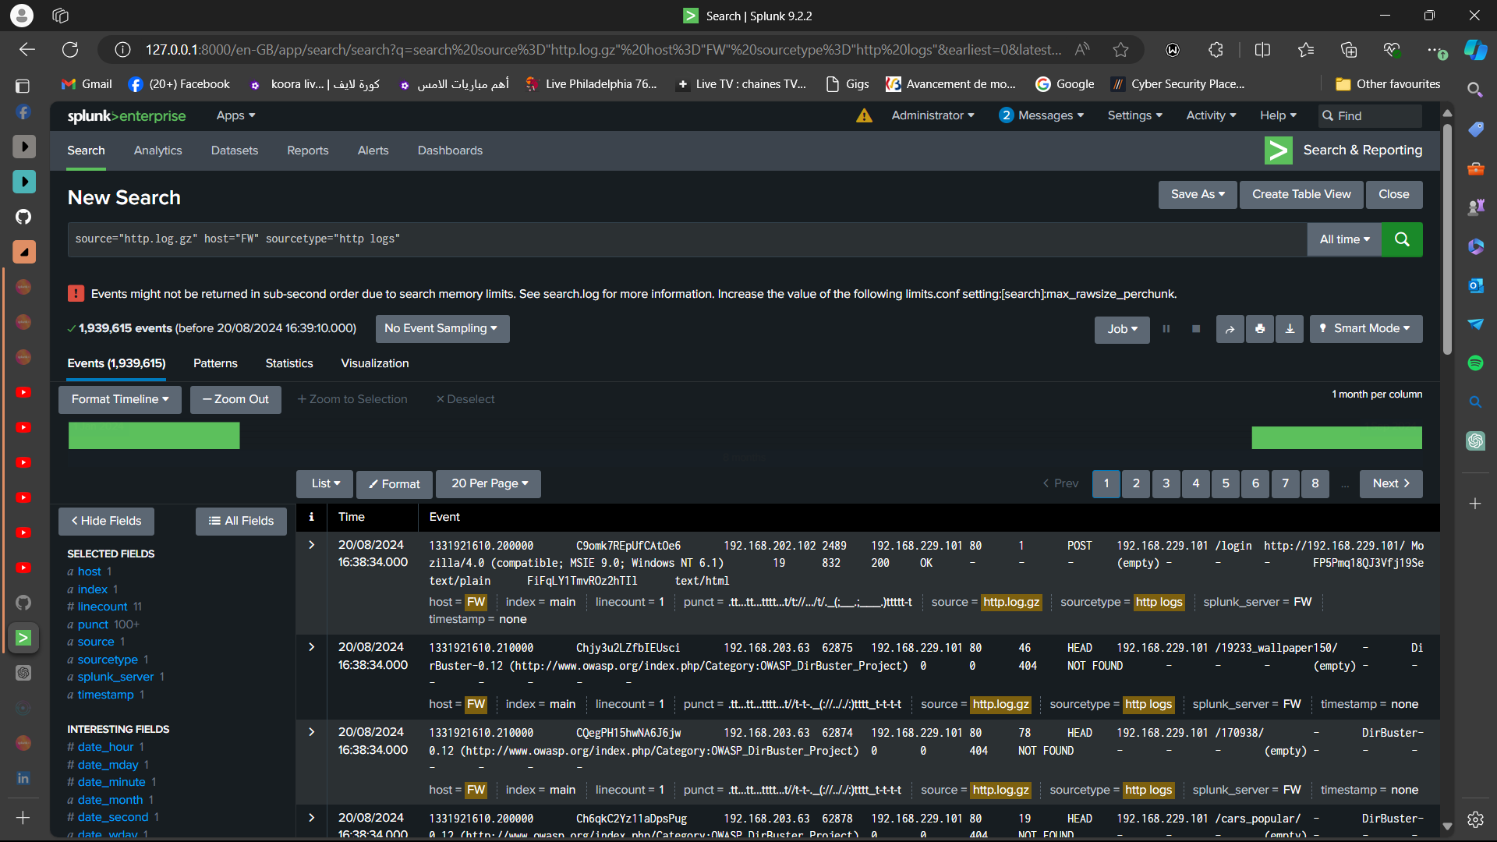Viewport: 1497px width, 842px height.
Task: Click the right green timeline bar
Action: [1336, 437]
